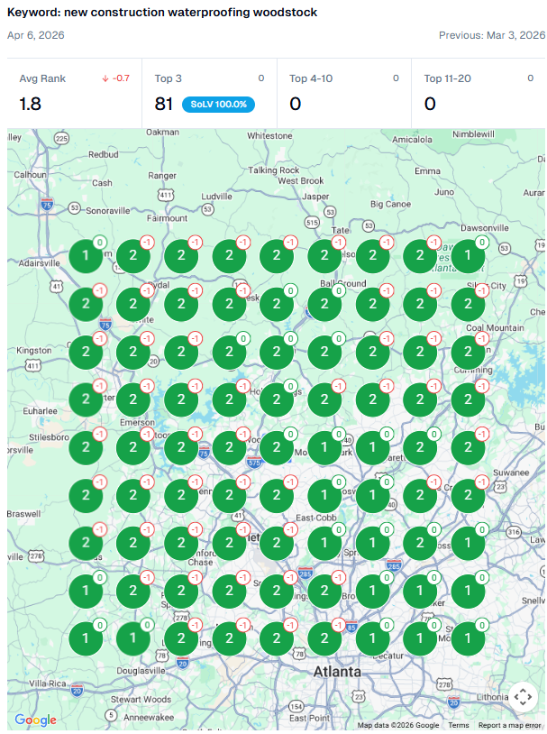Open the Terms link on the map

[x=458, y=725]
